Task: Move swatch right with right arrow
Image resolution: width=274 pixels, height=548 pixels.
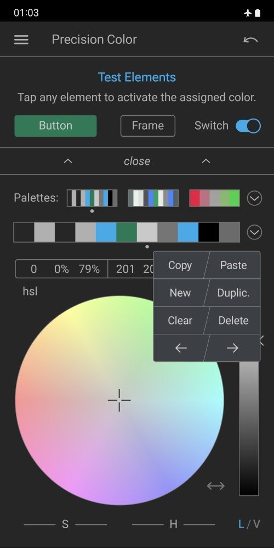Action: (x=232, y=348)
